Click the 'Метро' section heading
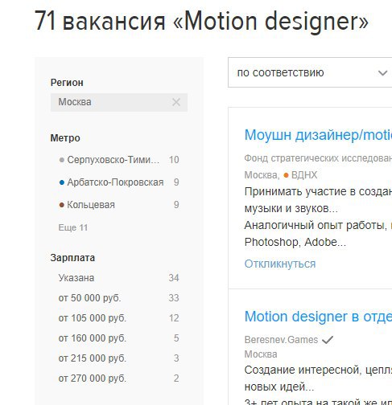The height and width of the screenshot is (405, 392). 65,138
